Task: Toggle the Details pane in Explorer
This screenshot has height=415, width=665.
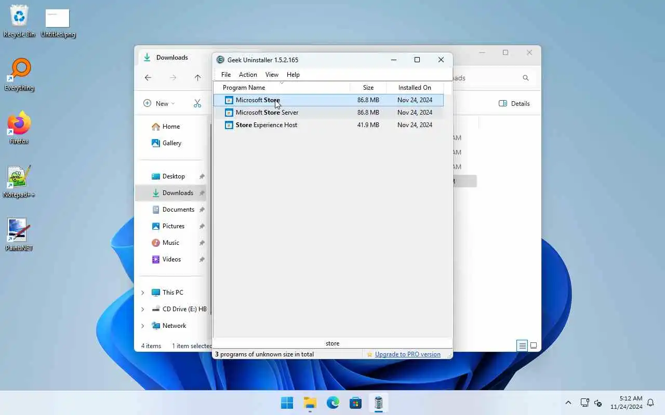Action: click(514, 103)
